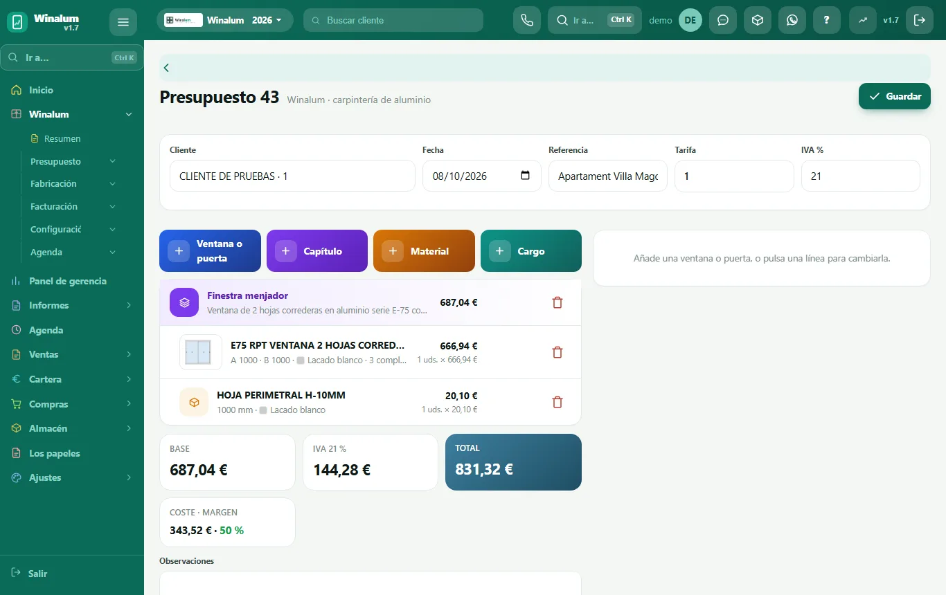This screenshot has width=946, height=595.
Task: Click the IVA % field
Action: click(861, 176)
